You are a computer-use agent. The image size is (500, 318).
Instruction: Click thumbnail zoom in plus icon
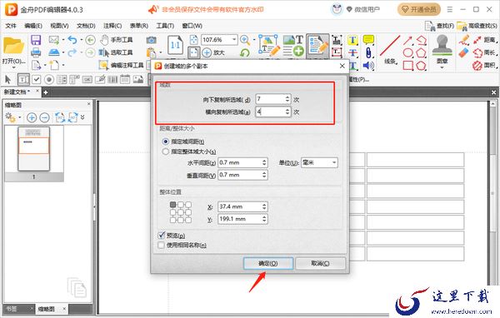[x=32, y=117]
